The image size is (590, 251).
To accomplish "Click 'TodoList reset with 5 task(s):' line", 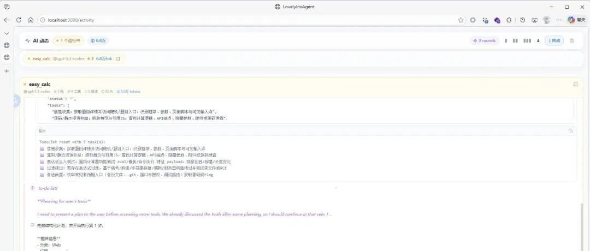I will pyautogui.click(x=73, y=142).
